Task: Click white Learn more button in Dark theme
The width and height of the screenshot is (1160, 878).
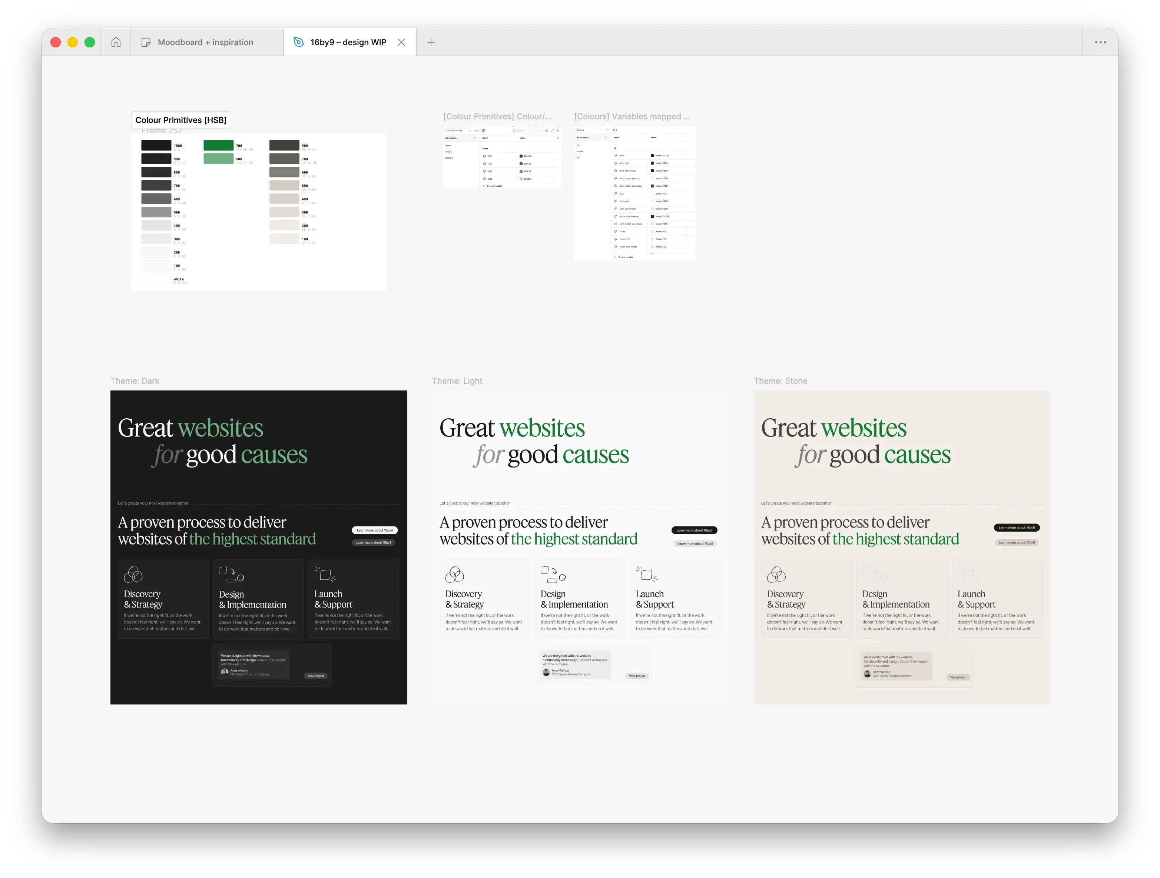Action: [374, 530]
